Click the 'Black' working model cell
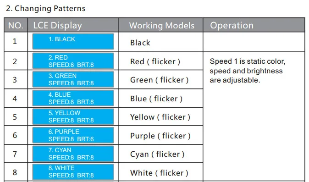 coord(161,42)
